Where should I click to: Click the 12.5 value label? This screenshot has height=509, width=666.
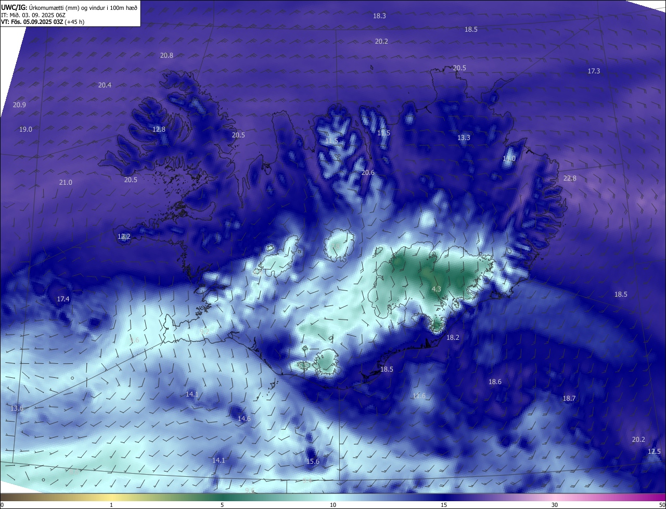pos(654,452)
